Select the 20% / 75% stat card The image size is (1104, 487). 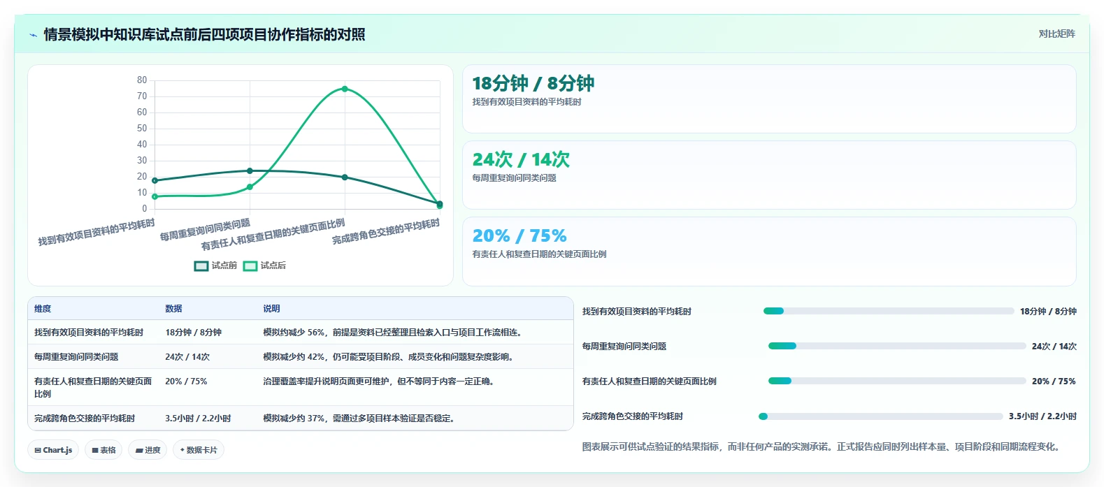pyautogui.click(x=769, y=251)
